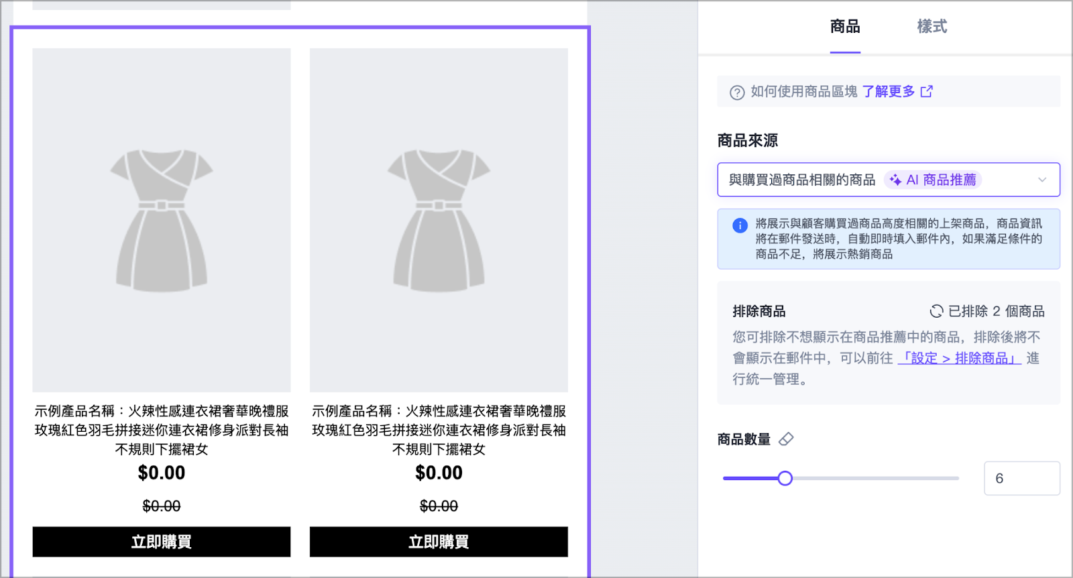Open the 「設定 > 排除商品」 link
1073x578 pixels.
tap(959, 358)
